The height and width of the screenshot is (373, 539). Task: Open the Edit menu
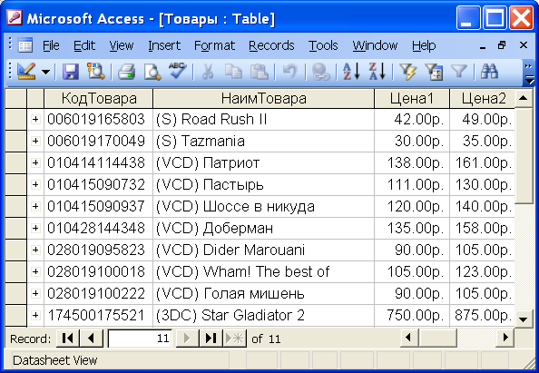tap(84, 45)
